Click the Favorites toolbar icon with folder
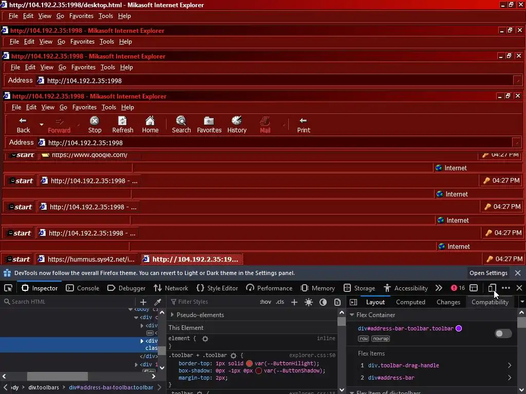The image size is (526, 394). [x=209, y=125]
